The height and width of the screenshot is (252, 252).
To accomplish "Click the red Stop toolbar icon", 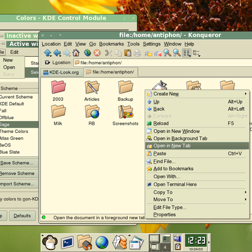I will [x=97, y=53].
